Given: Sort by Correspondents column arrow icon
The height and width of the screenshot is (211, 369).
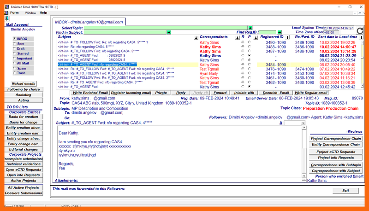Looking at the screenshot, I should click(235, 37).
